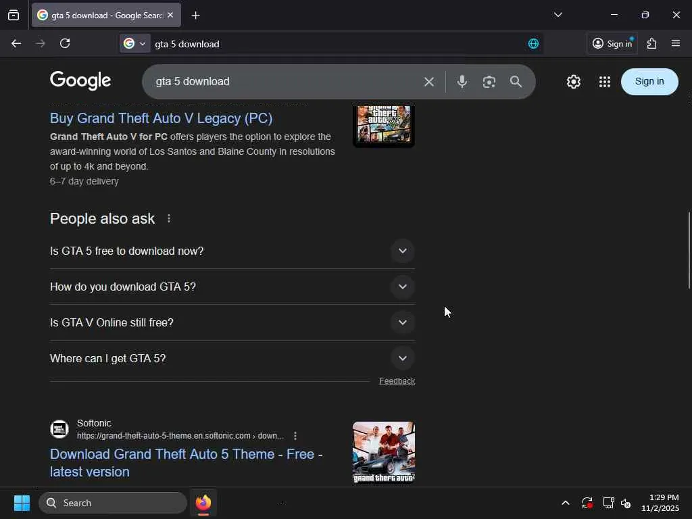Expand How do you download GTA 5

tap(232, 287)
